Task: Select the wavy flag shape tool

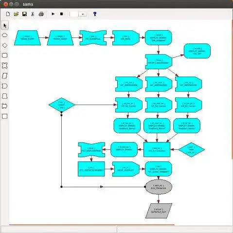Action: tap(5, 106)
